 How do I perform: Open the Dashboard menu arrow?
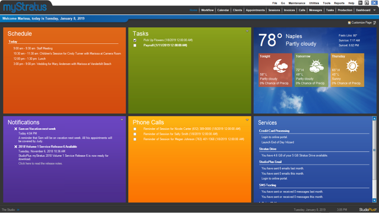point(374,10)
